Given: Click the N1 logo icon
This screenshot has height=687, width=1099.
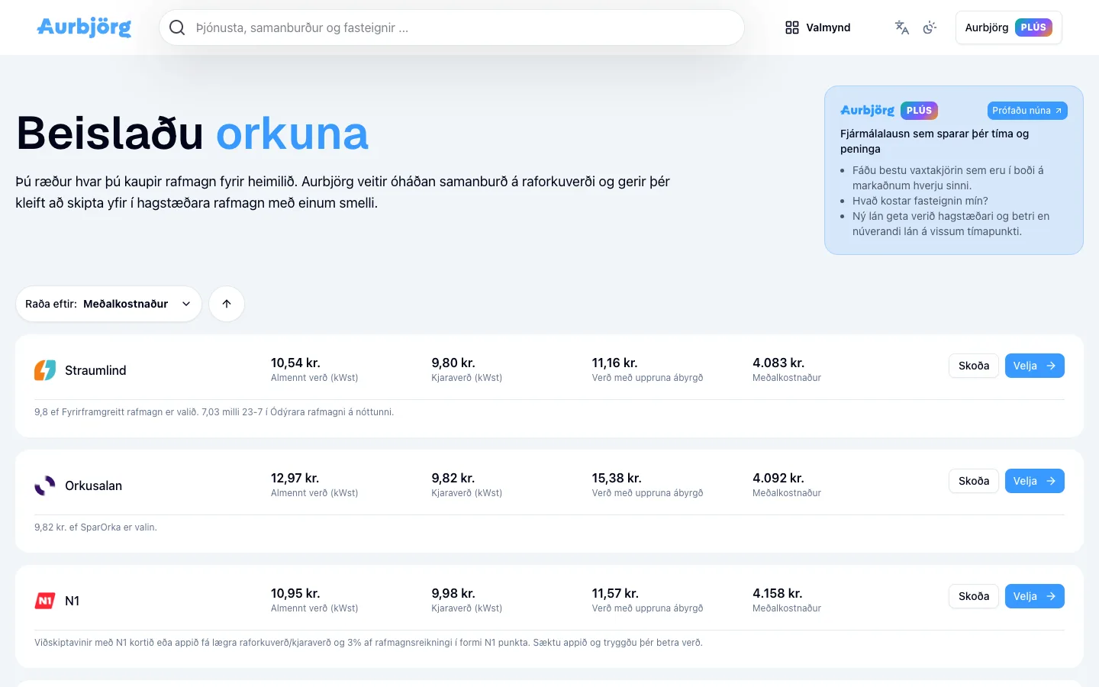Looking at the screenshot, I should (45, 601).
